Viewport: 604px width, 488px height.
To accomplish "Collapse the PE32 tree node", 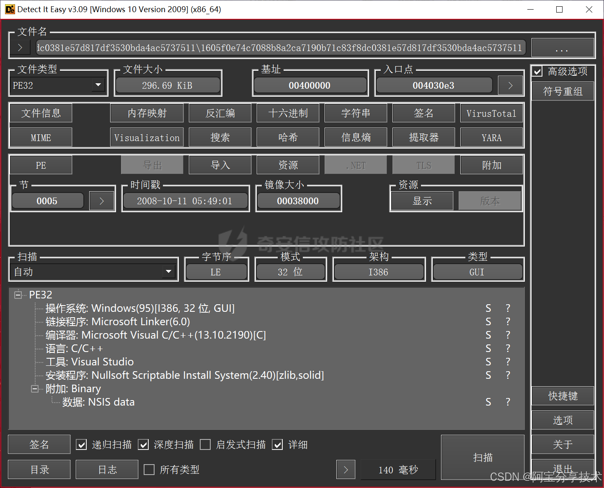I will click(x=18, y=295).
